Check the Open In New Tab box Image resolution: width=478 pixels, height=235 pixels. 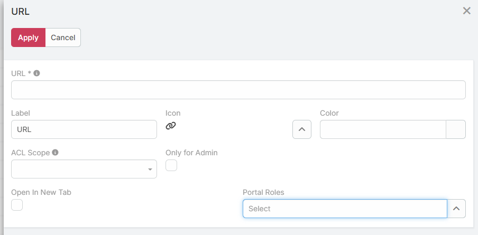17,205
